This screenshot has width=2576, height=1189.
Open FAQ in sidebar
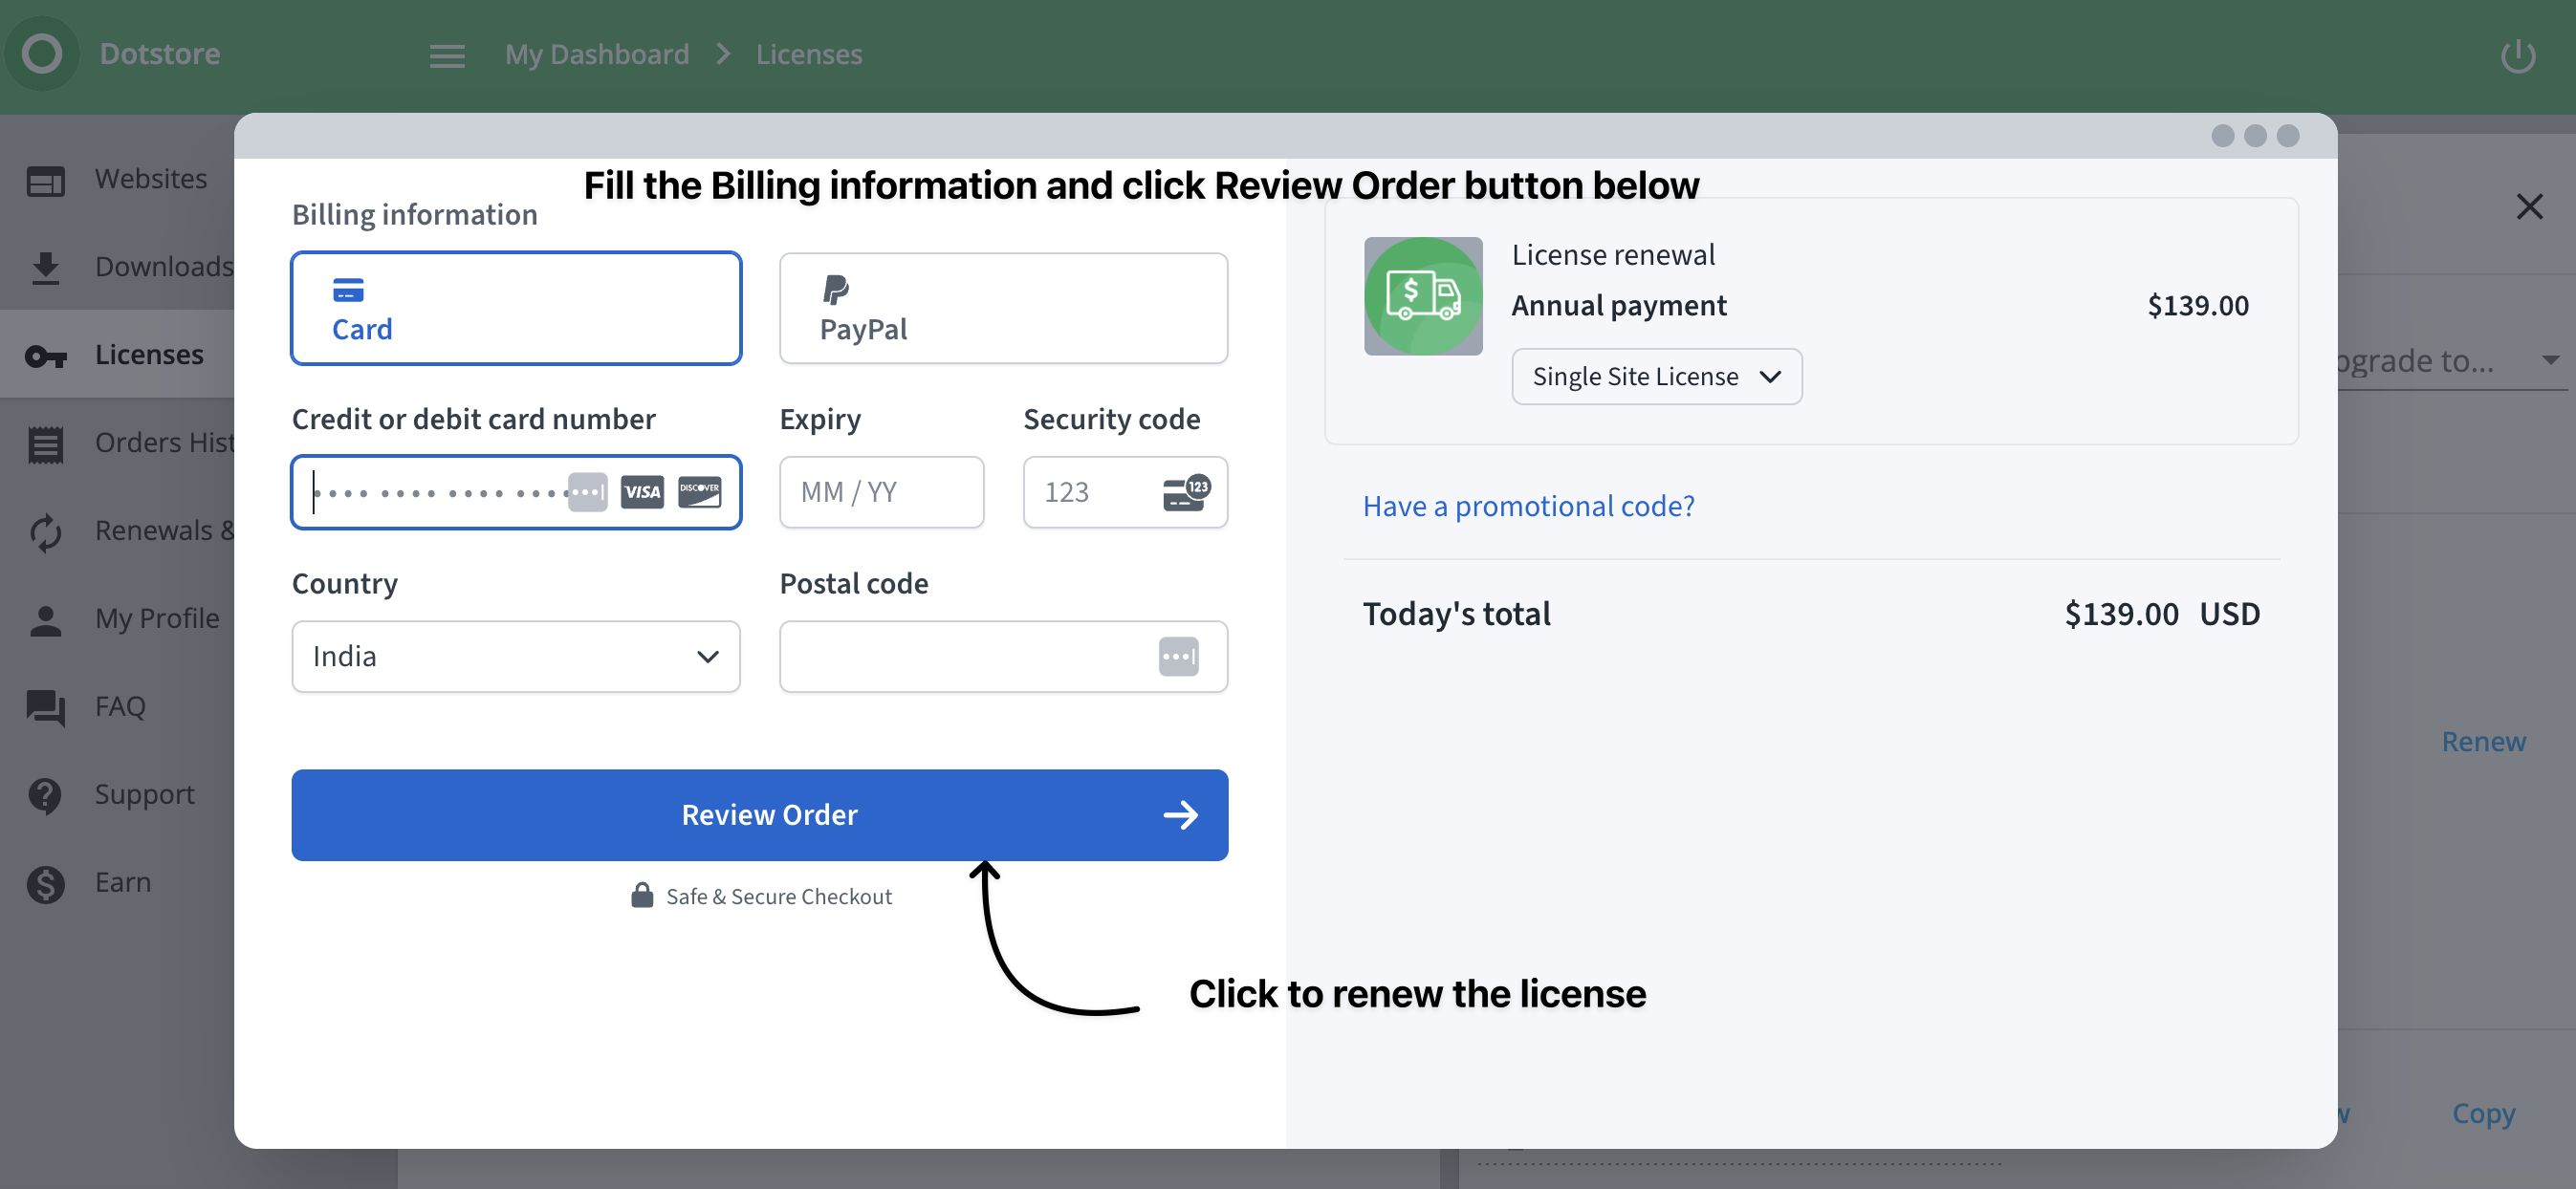coord(118,706)
